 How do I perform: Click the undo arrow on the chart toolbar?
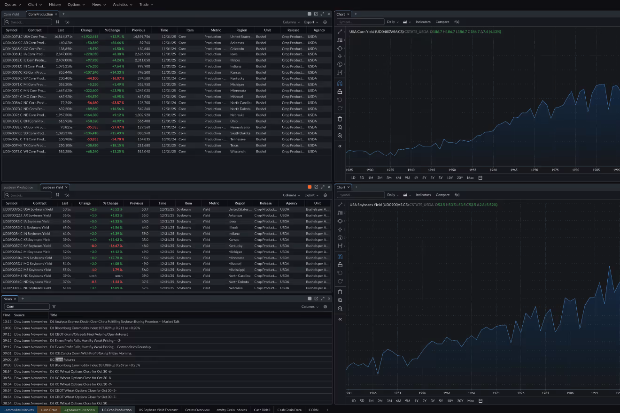(x=340, y=100)
